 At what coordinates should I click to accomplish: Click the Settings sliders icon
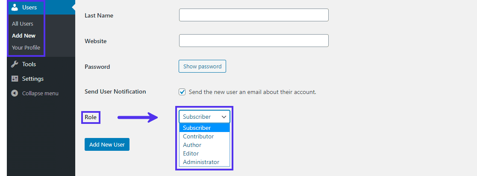pos(15,79)
